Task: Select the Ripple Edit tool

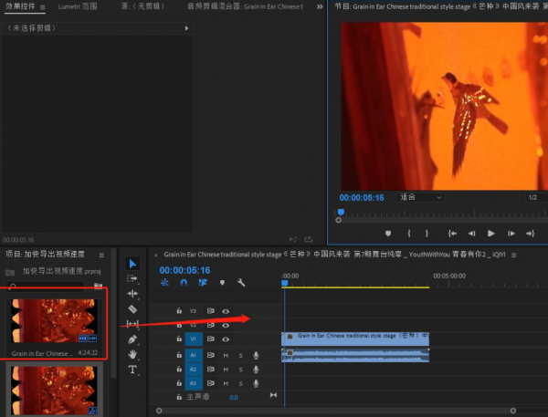Action: [x=132, y=294]
